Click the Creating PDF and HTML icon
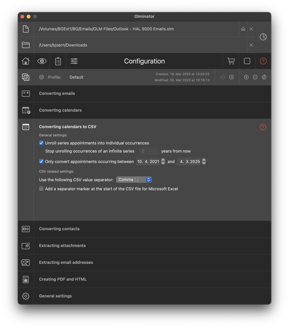 click(x=26, y=279)
